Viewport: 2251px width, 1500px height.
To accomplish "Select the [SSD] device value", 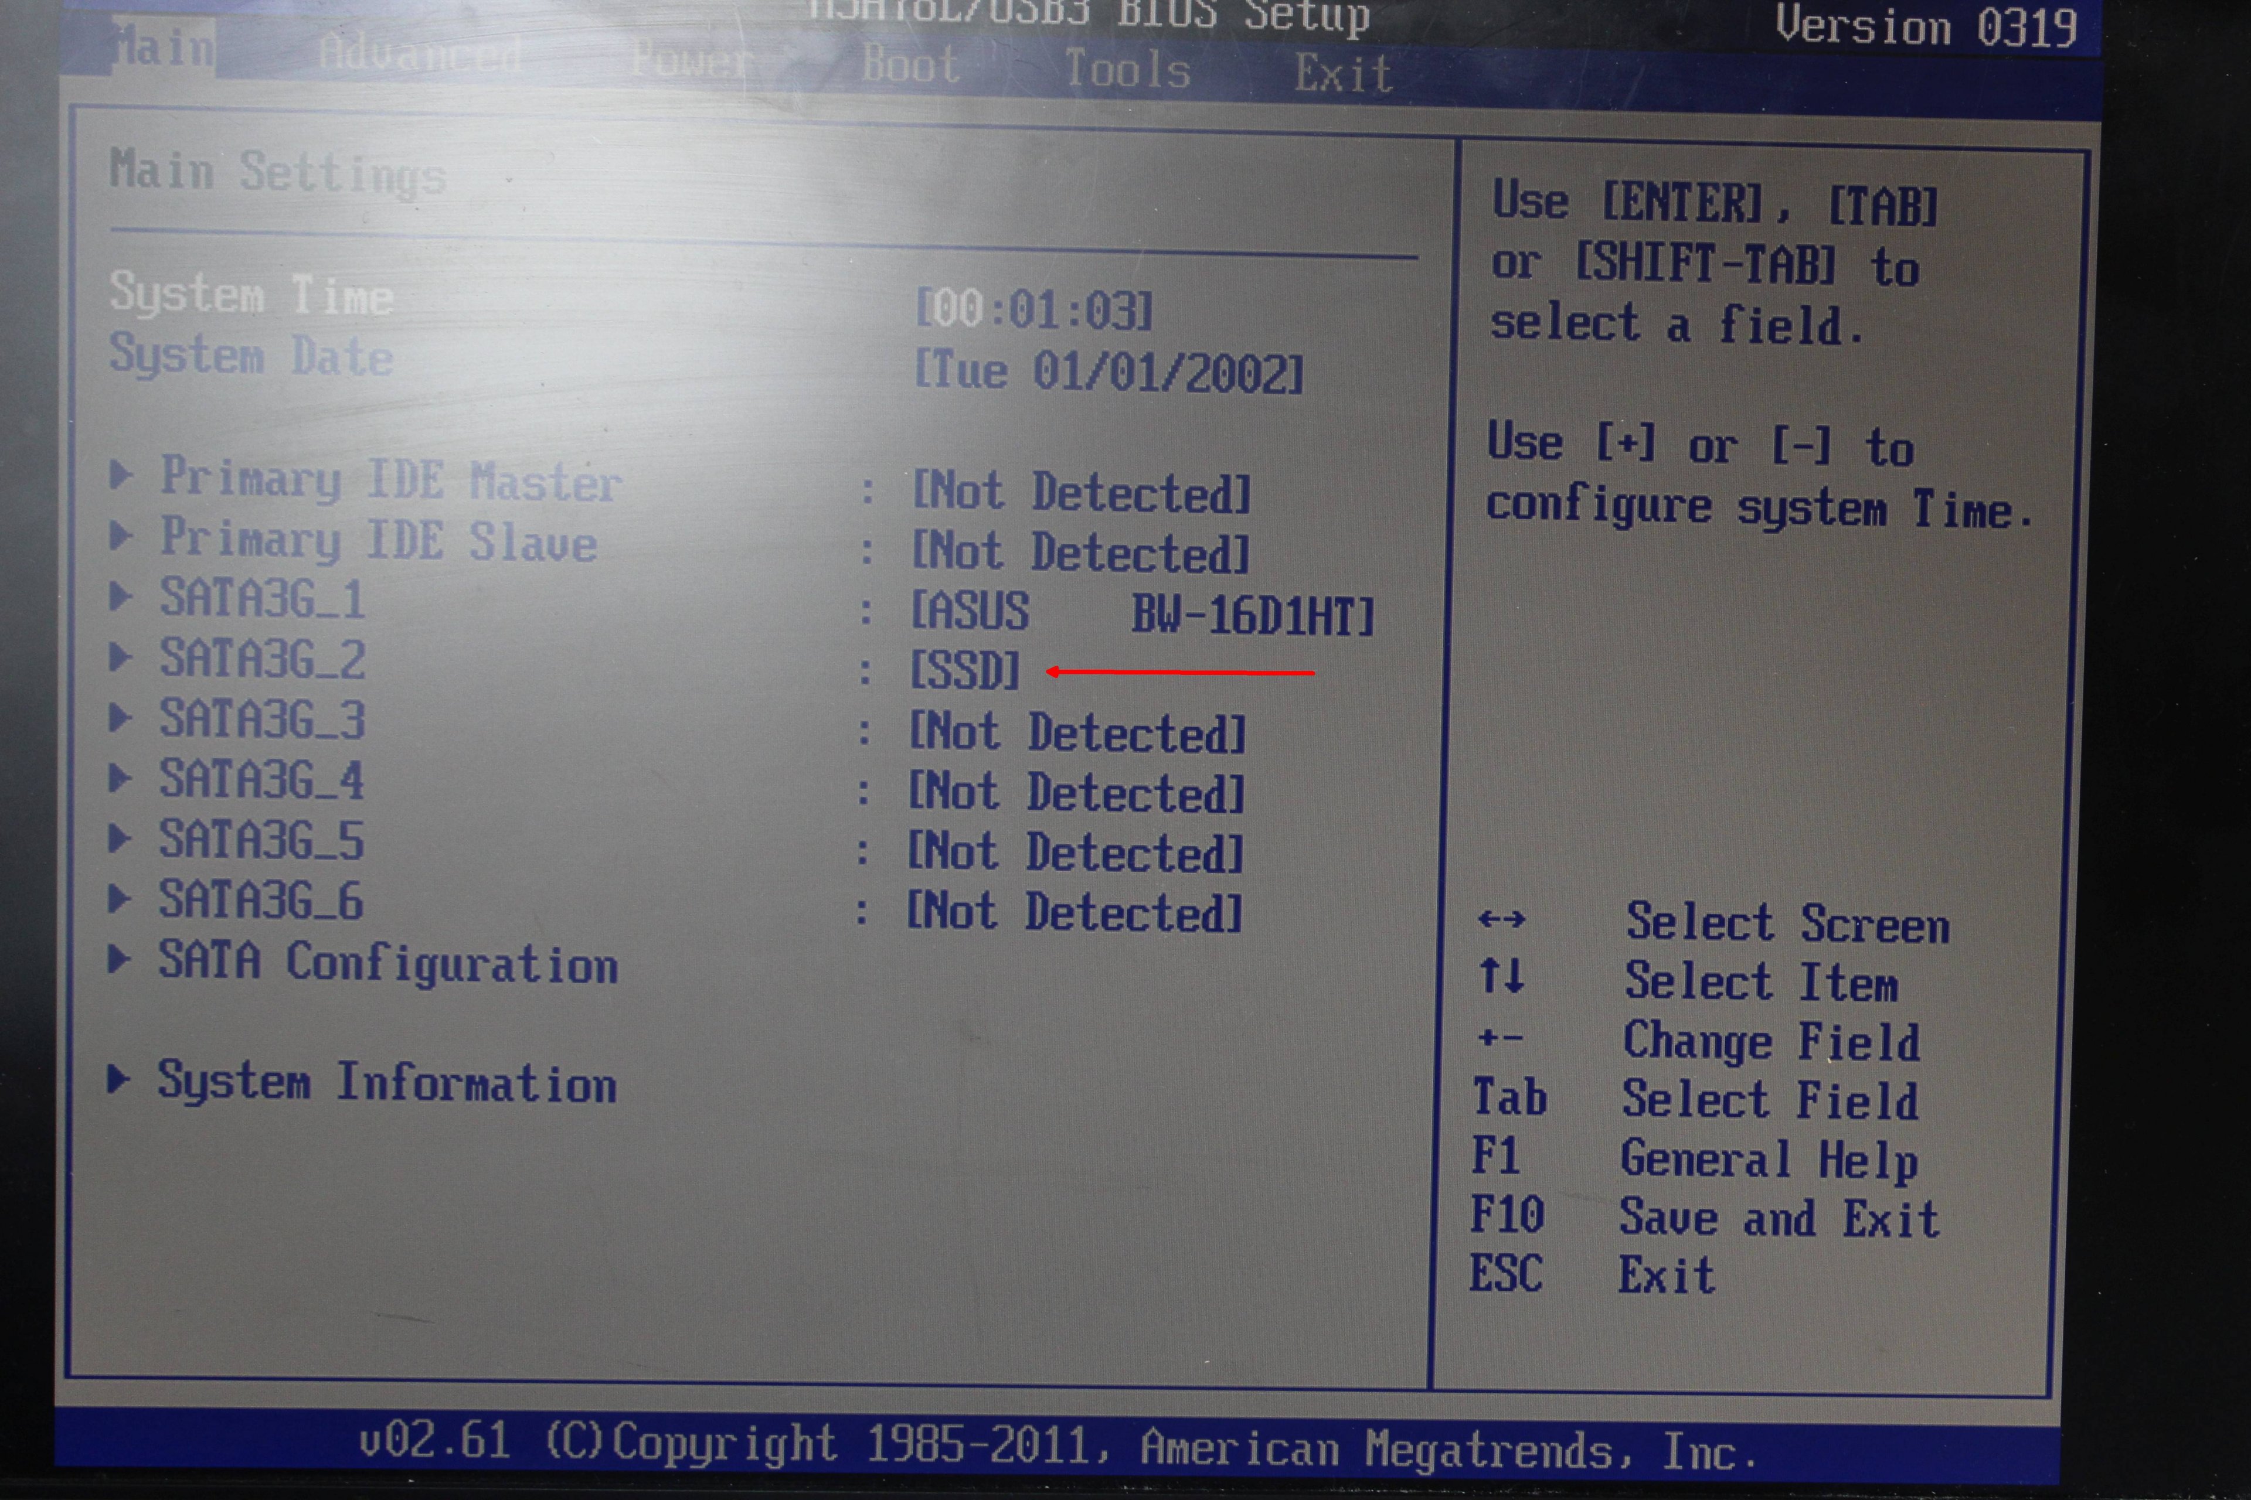I will click(965, 670).
